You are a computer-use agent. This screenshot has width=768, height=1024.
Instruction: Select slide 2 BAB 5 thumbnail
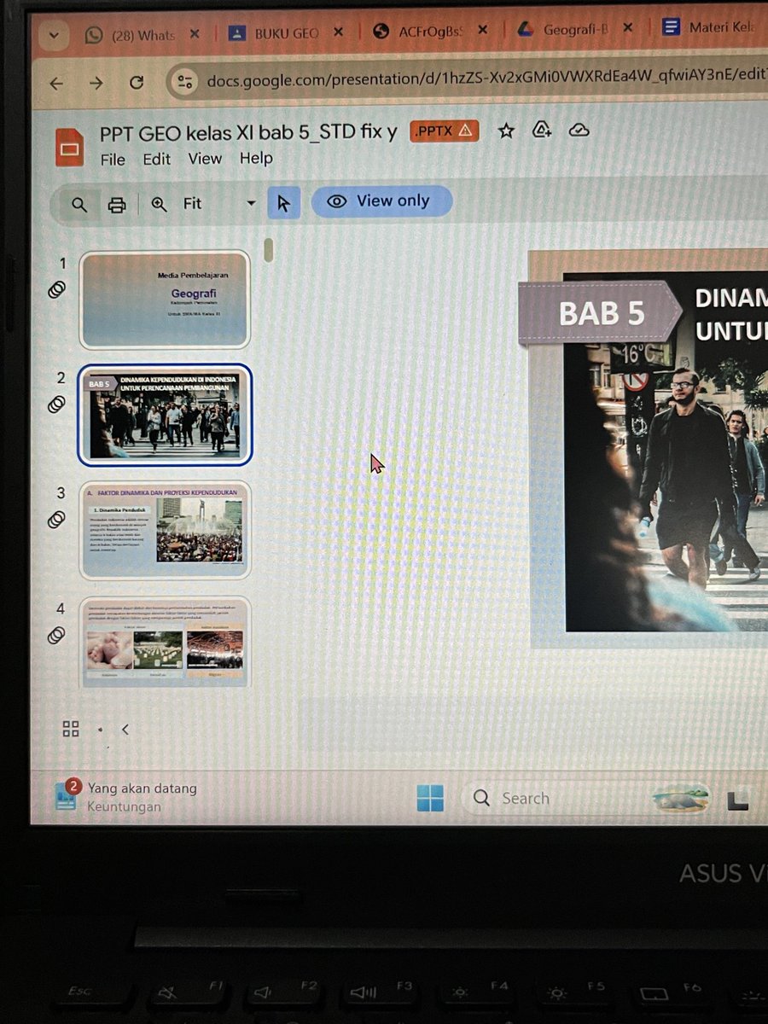[x=165, y=415]
